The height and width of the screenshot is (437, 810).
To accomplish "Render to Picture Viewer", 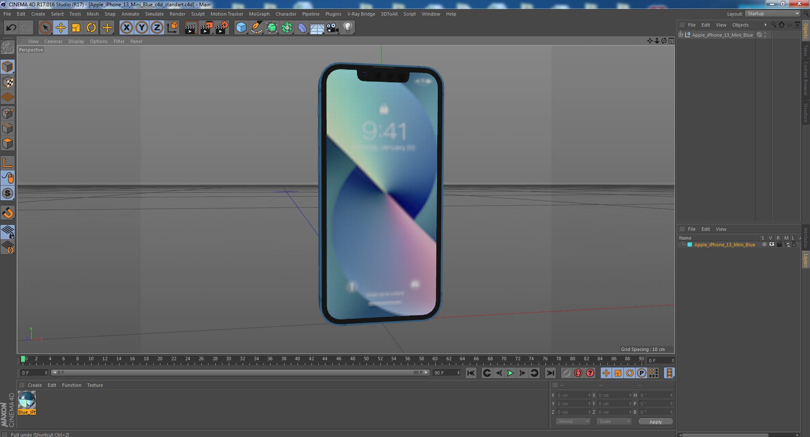I will click(206, 28).
